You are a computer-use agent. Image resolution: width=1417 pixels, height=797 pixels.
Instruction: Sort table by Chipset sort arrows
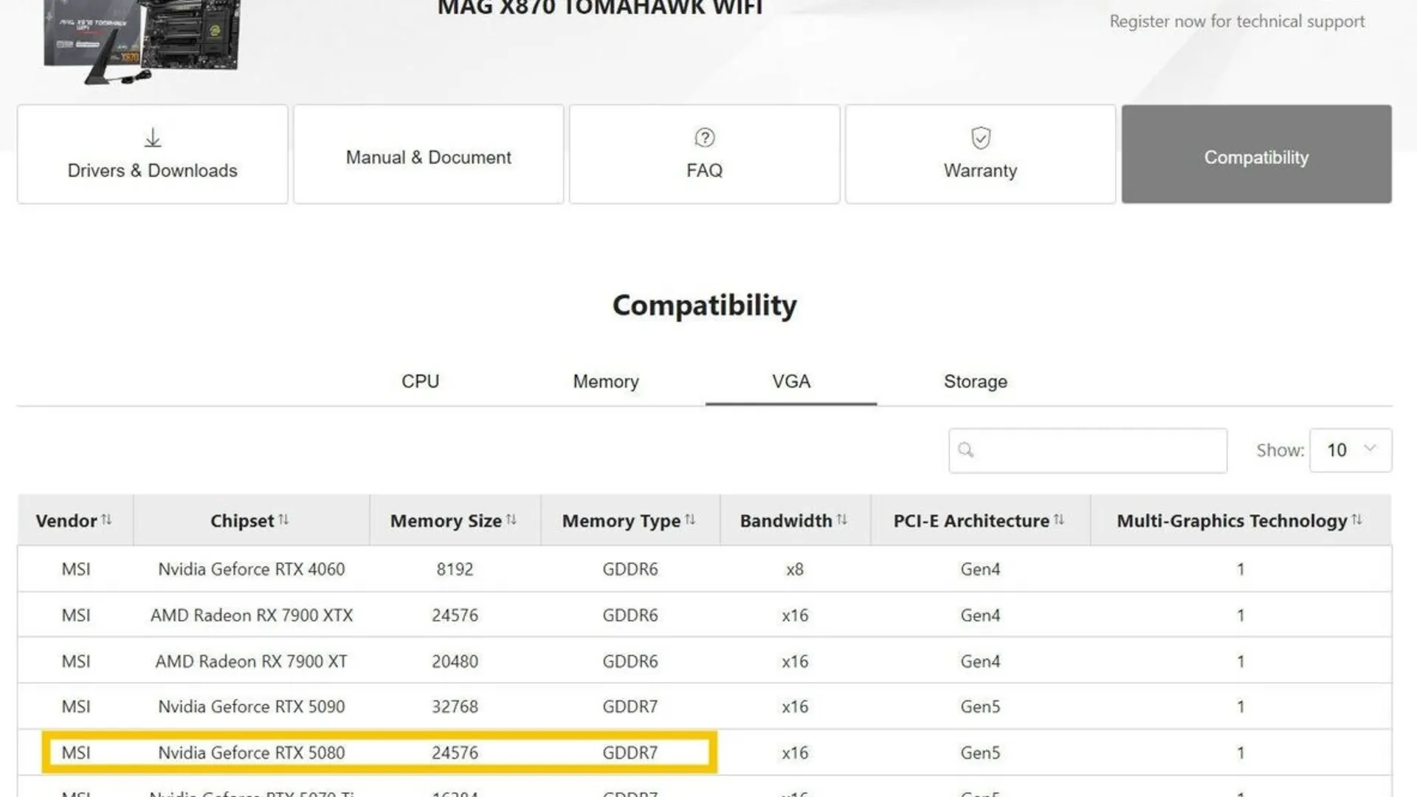[x=283, y=520]
